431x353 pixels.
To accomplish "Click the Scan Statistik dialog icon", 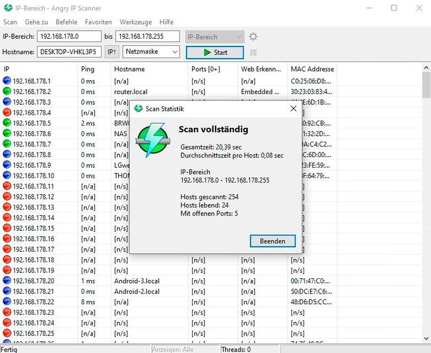I will tap(139, 109).
